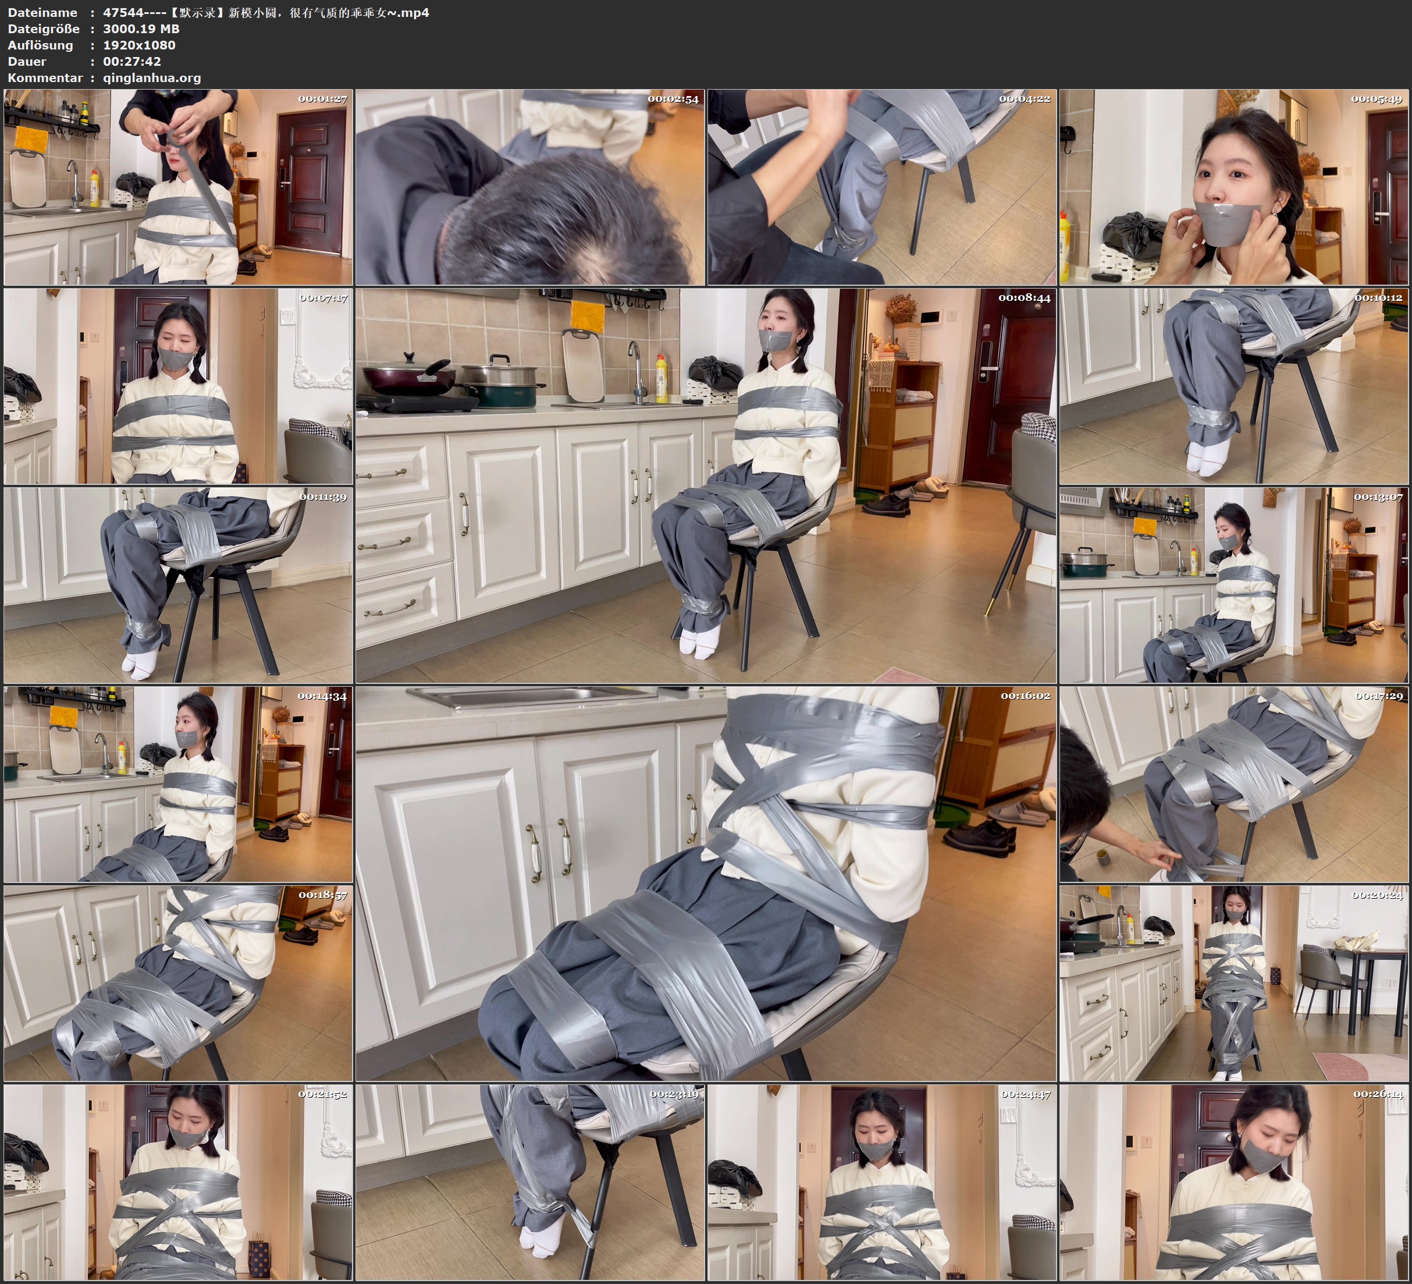Open the large frame at 00:16:02
Image resolution: width=1412 pixels, height=1284 pixels.
point(706,884)
